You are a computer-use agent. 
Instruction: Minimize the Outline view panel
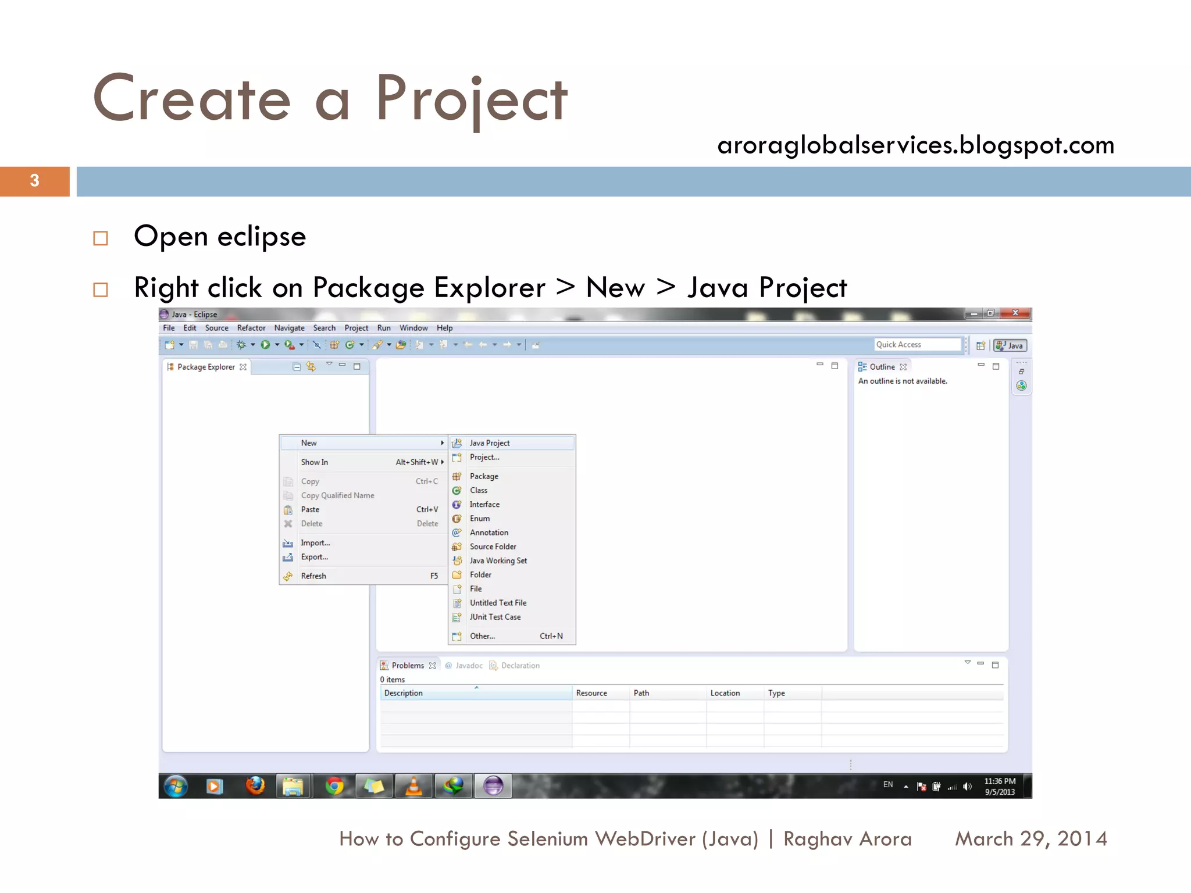coord(981,365)
